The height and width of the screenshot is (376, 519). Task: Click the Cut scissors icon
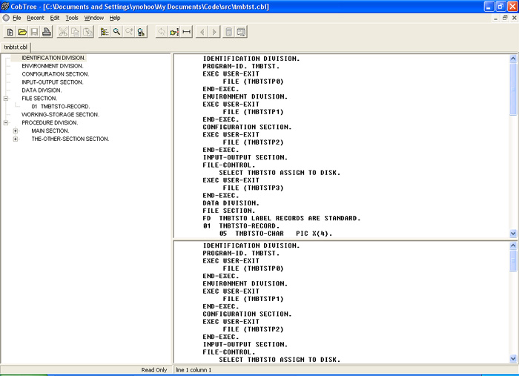pos(63,32)
